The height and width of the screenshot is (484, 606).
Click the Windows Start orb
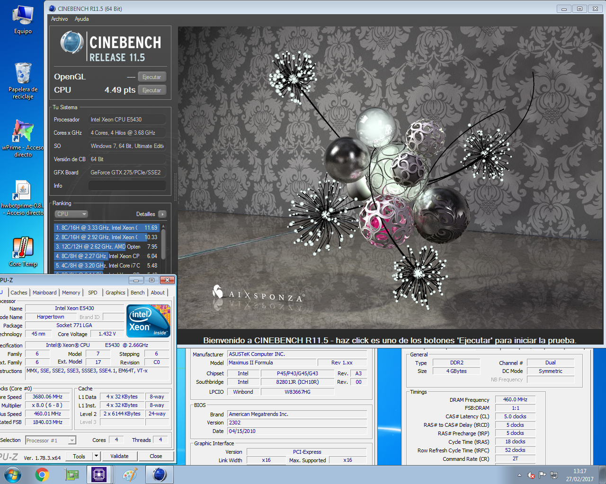click(x=13, y=475)
